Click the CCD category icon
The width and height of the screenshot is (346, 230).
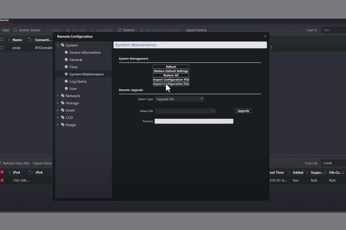tap(63, 117)
